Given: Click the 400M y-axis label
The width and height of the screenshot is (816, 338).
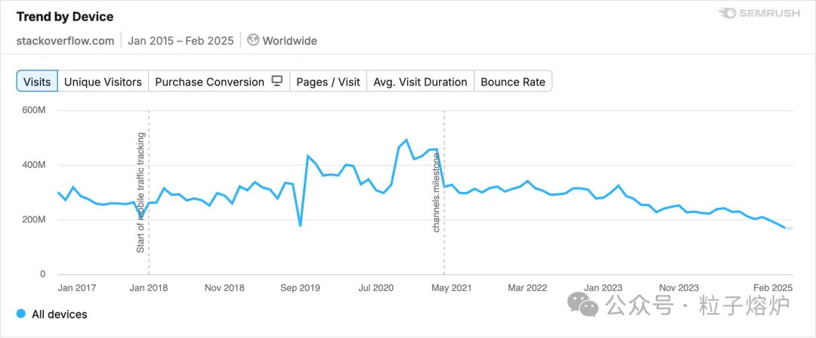Looking at the screenshot, I should (32, 165).
